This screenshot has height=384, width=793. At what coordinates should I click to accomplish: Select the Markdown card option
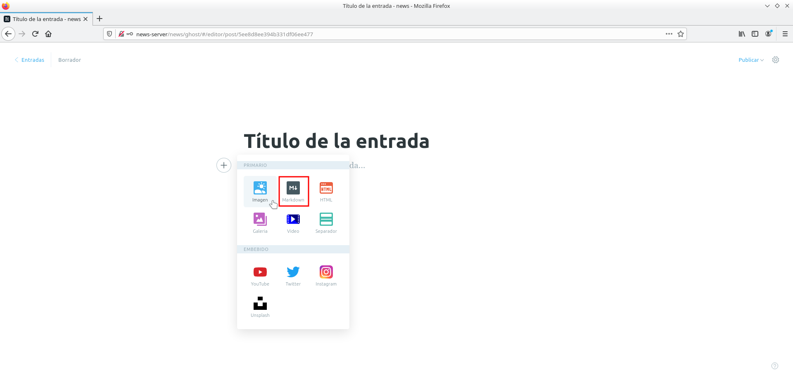[x=293, y=191]
